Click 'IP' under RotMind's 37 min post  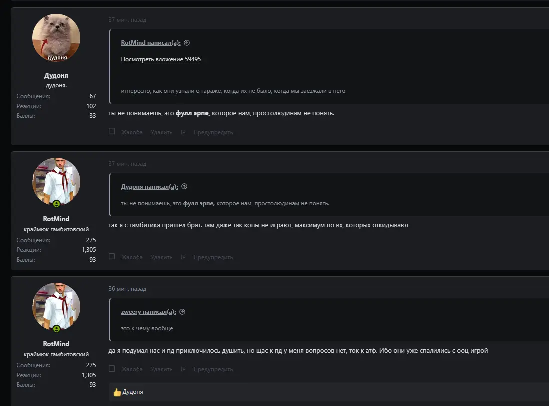(183, 257)
